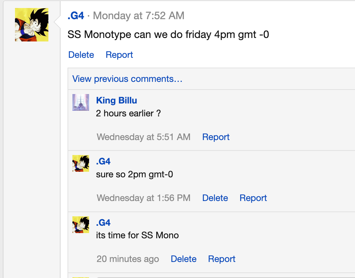Delete the "its time for SS Mono" comment
The image size is (355, 278).
pyautogui.click(x=184, y=259)
